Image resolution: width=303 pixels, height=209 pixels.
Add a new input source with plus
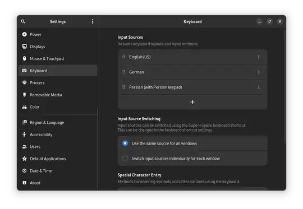coord(192,102)
